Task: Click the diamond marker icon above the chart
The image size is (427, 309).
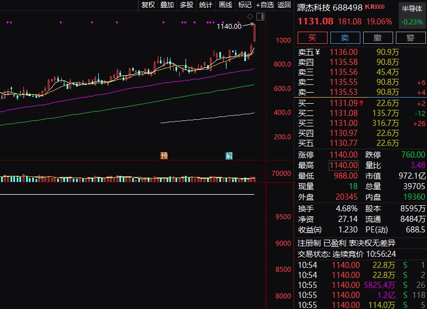Action: (250, 16)
